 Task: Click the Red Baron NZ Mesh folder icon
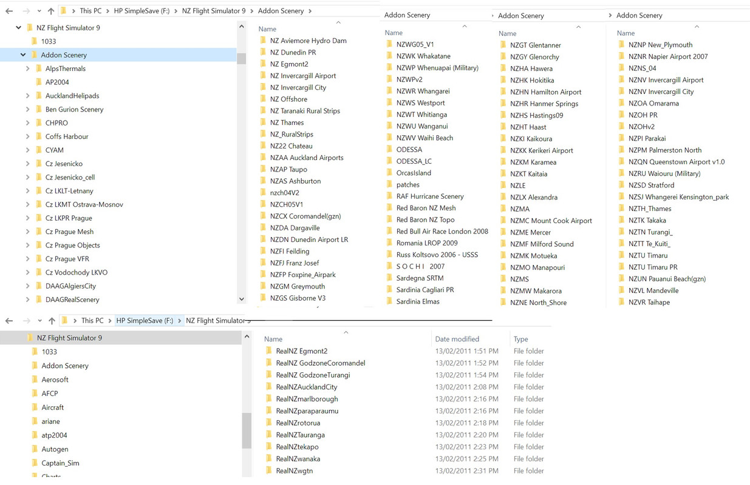click(x=389, y=208)
